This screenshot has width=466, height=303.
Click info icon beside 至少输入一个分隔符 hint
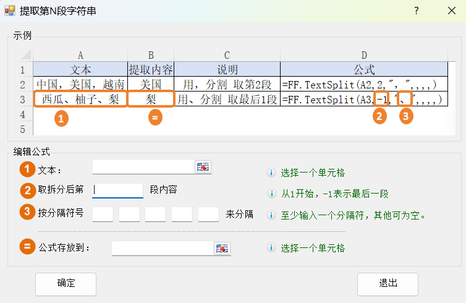tap(271, 216)
